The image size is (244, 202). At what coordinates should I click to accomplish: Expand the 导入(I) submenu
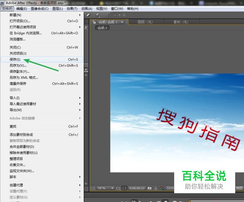click(42, 98)
